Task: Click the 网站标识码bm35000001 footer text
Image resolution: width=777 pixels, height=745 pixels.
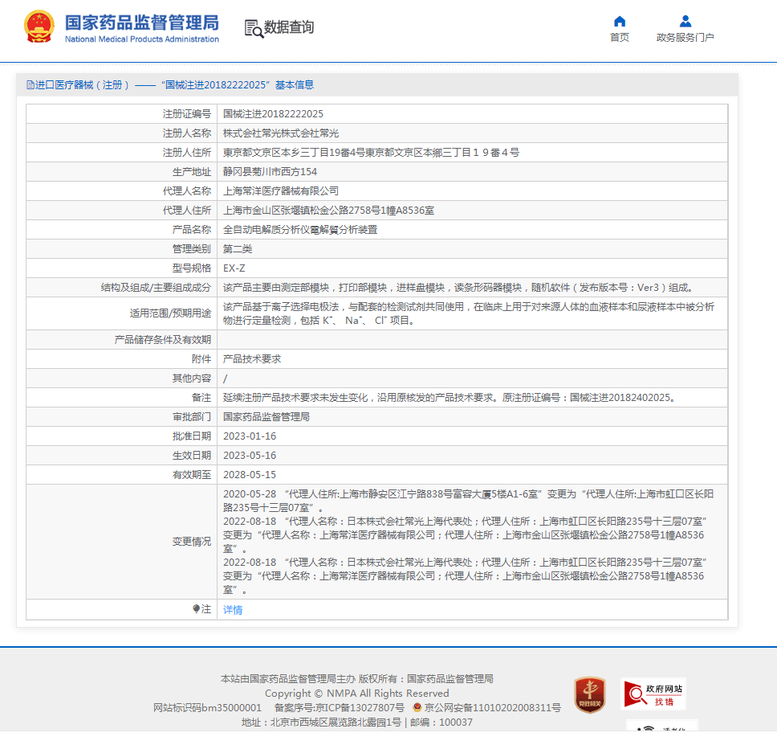Action: click(x=207, y=708)
